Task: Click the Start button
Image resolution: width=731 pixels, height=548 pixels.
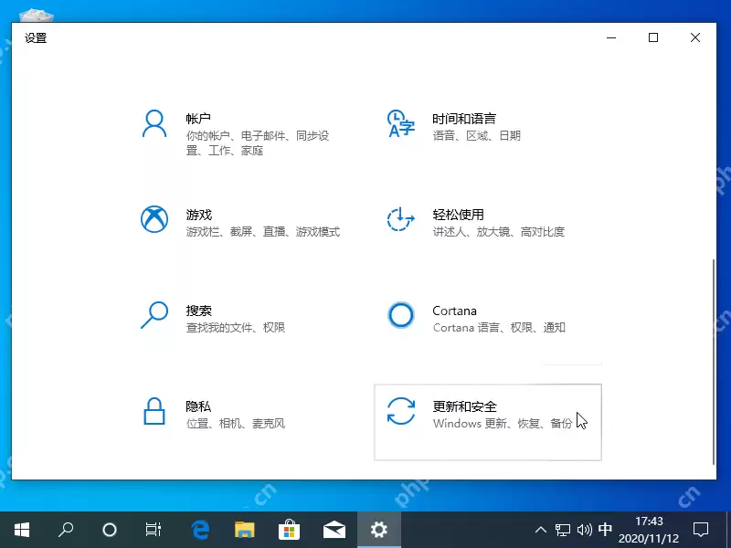Action: click(x=21, y=529)
